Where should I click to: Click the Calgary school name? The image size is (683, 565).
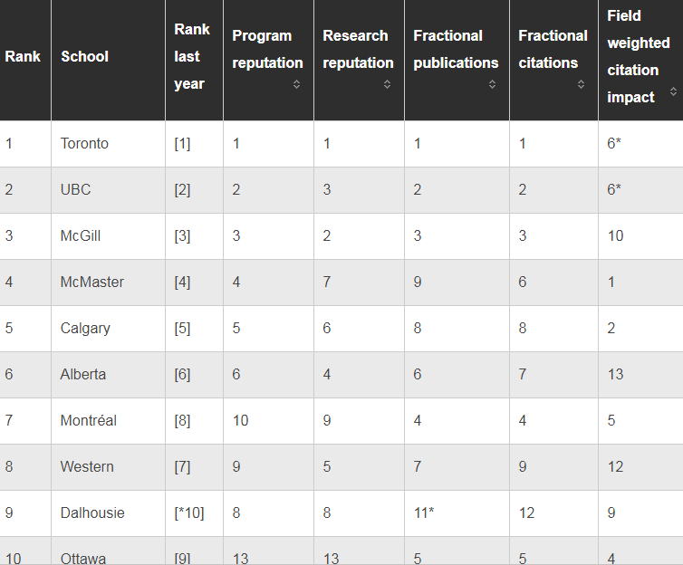(85, 329)
